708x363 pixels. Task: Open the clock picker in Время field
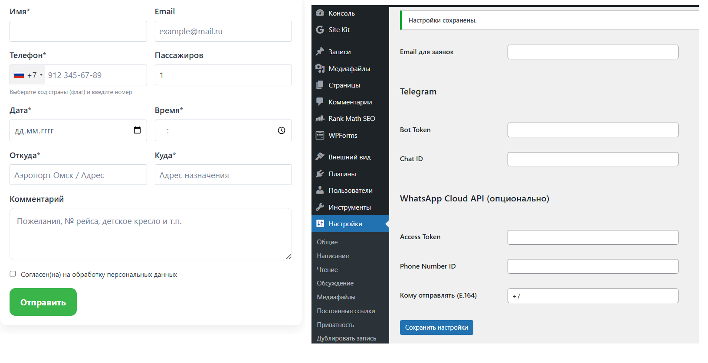[282, 130]
